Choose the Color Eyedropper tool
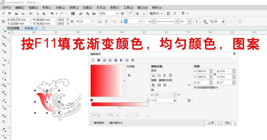Screen dimensions: 267x140 coord(3,129)
